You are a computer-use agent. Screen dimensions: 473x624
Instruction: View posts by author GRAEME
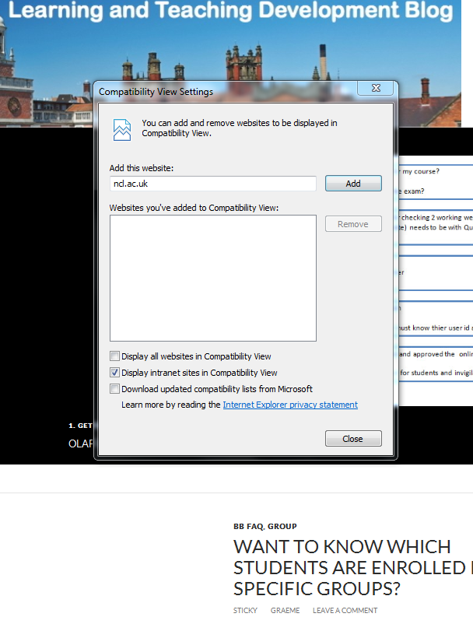coord(285,611)
